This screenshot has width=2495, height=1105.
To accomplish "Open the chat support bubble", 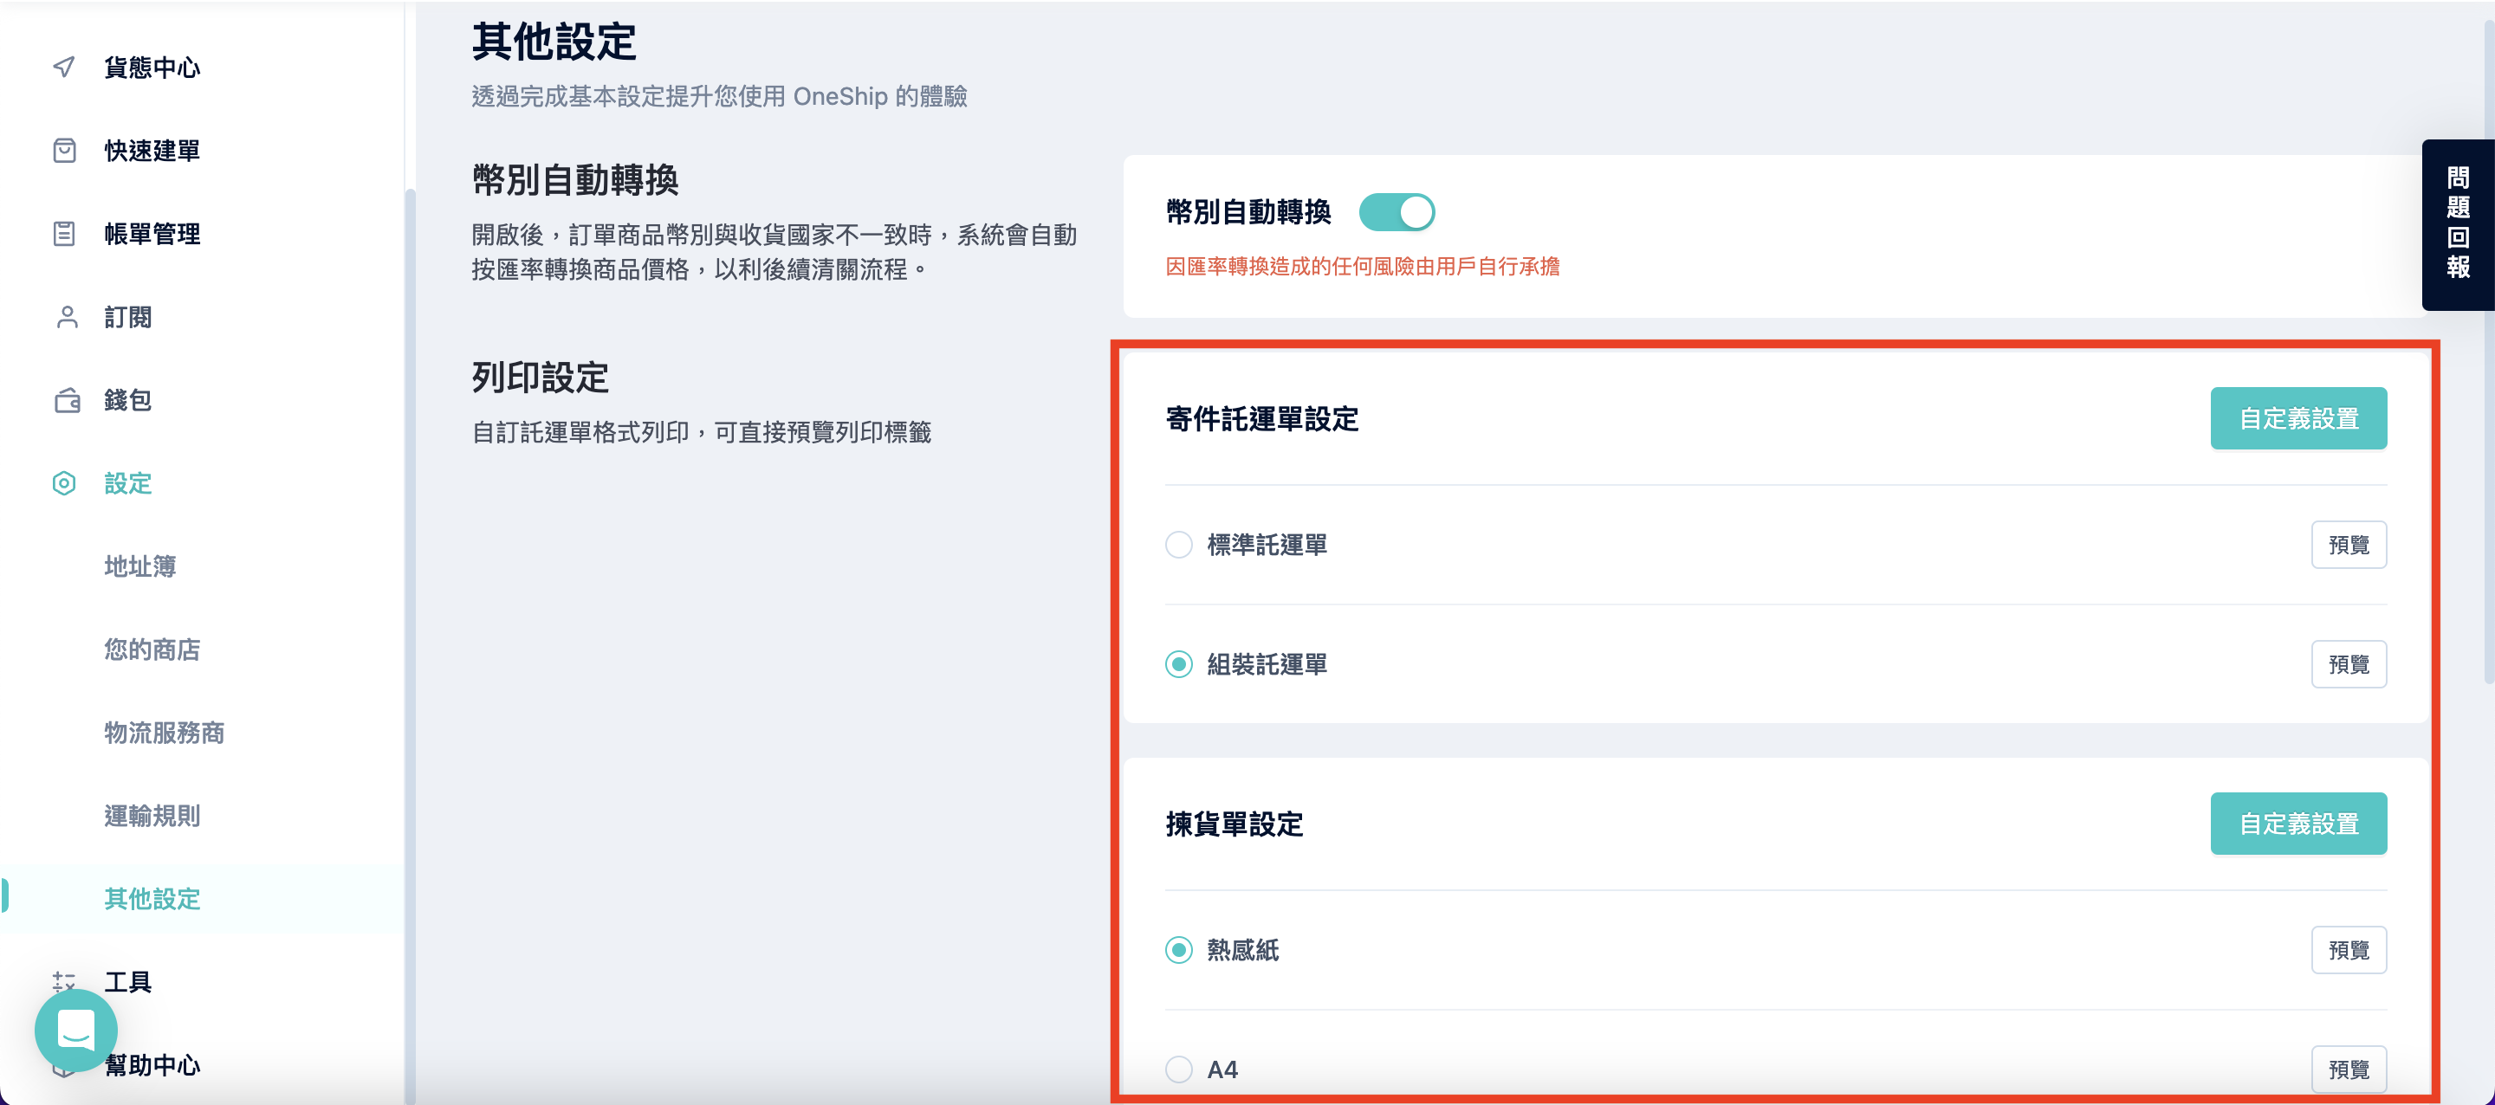I will coord(75,1031).
